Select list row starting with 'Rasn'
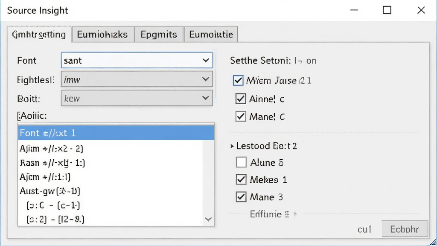Viewport: 437px width, 246px height. click(x=111, y=163)
